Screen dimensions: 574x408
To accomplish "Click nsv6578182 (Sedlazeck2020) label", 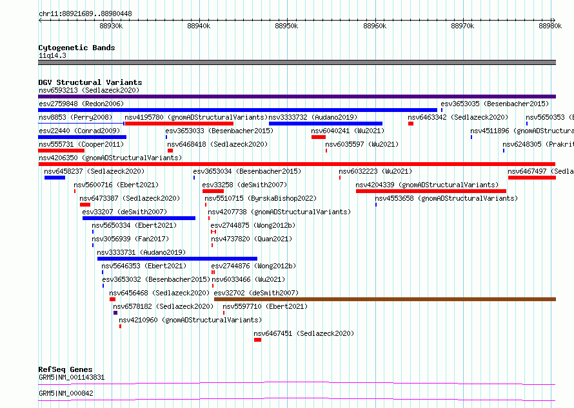I will point(163,306).
